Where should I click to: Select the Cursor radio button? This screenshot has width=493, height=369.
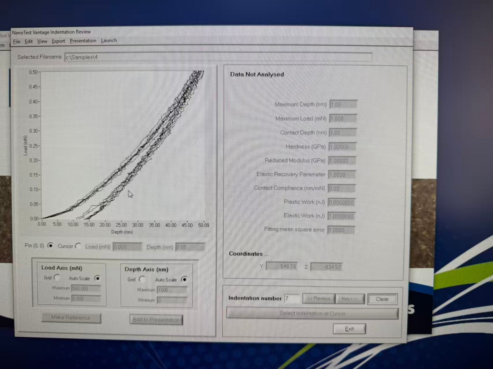(78, 246)
